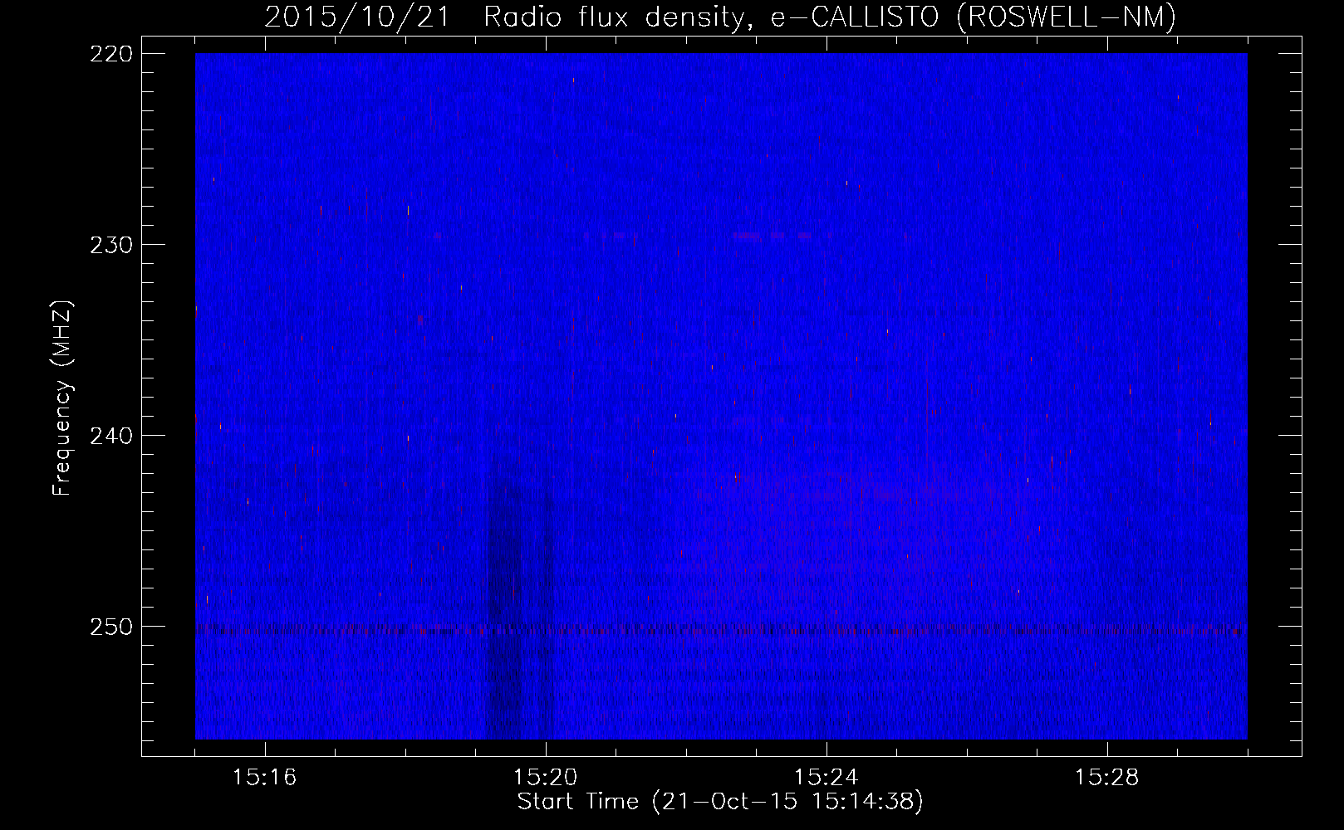Click the 230 frequency axis label
Screen dimensions: 1344x830
pos(110,245)
